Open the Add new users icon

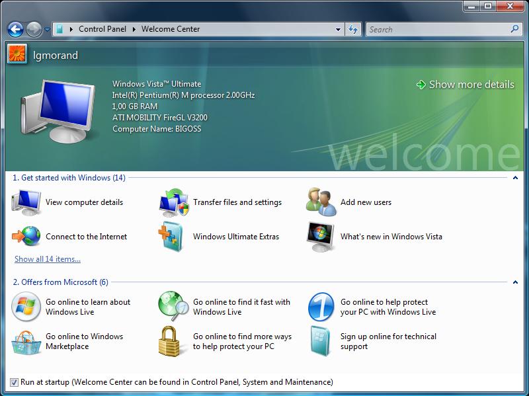click(321, 202)
